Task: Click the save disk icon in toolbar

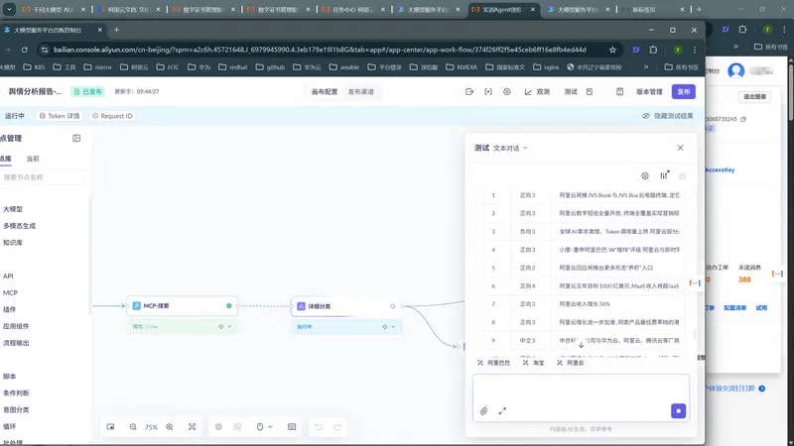Action: coord(619,91)
